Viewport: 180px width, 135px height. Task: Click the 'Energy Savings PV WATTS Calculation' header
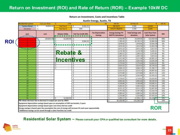(116, 34)
